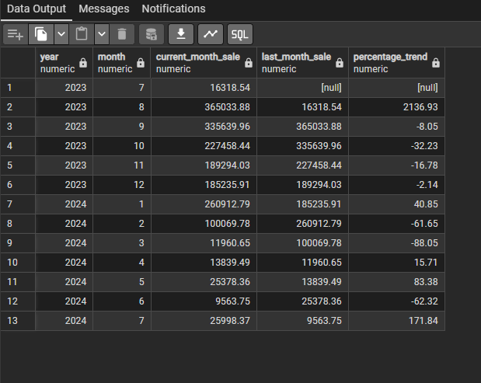Switch to the Messages tab

click(103, 9)
